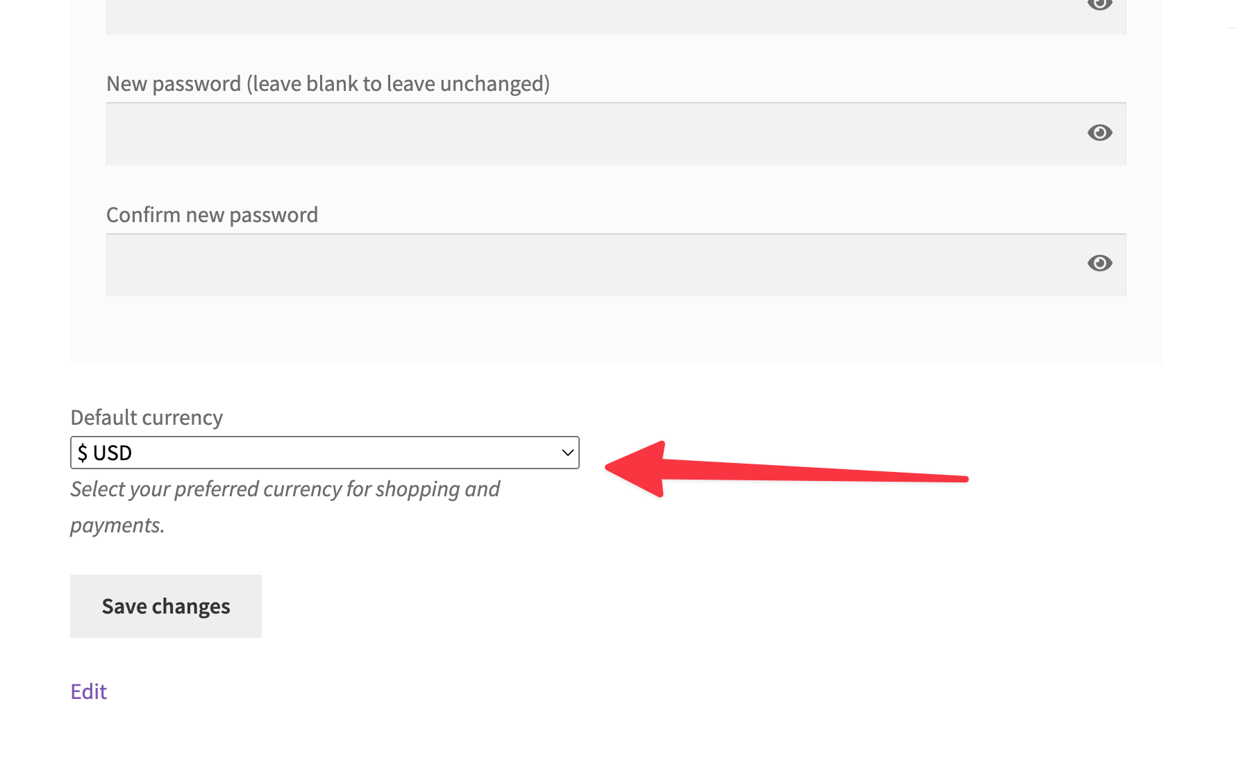This screenshot has width=1236, height=776.
Task: Click the eye icon beside New password
Action: click(x=1099, y=133)
